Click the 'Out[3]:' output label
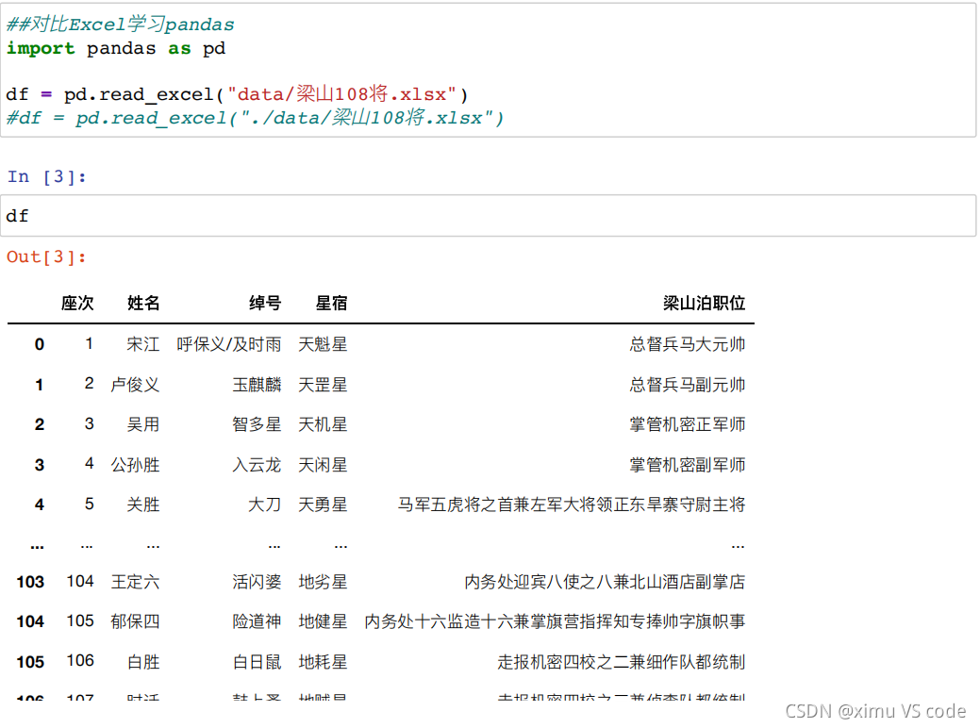The image size is (980, 728). click(x=47, y=256)
